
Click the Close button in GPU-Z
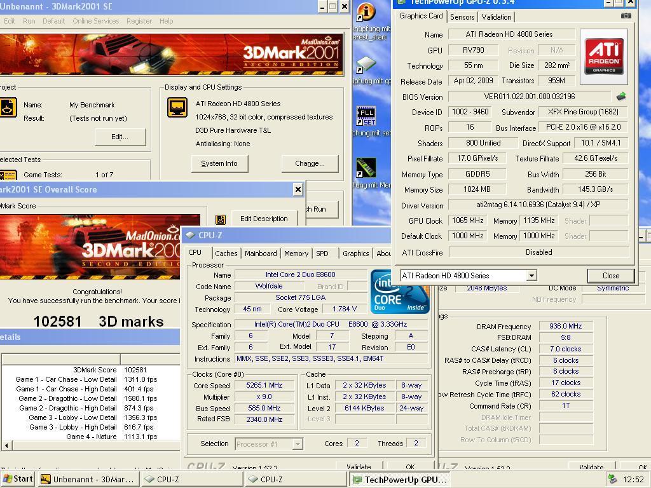[x=611, y=276]
